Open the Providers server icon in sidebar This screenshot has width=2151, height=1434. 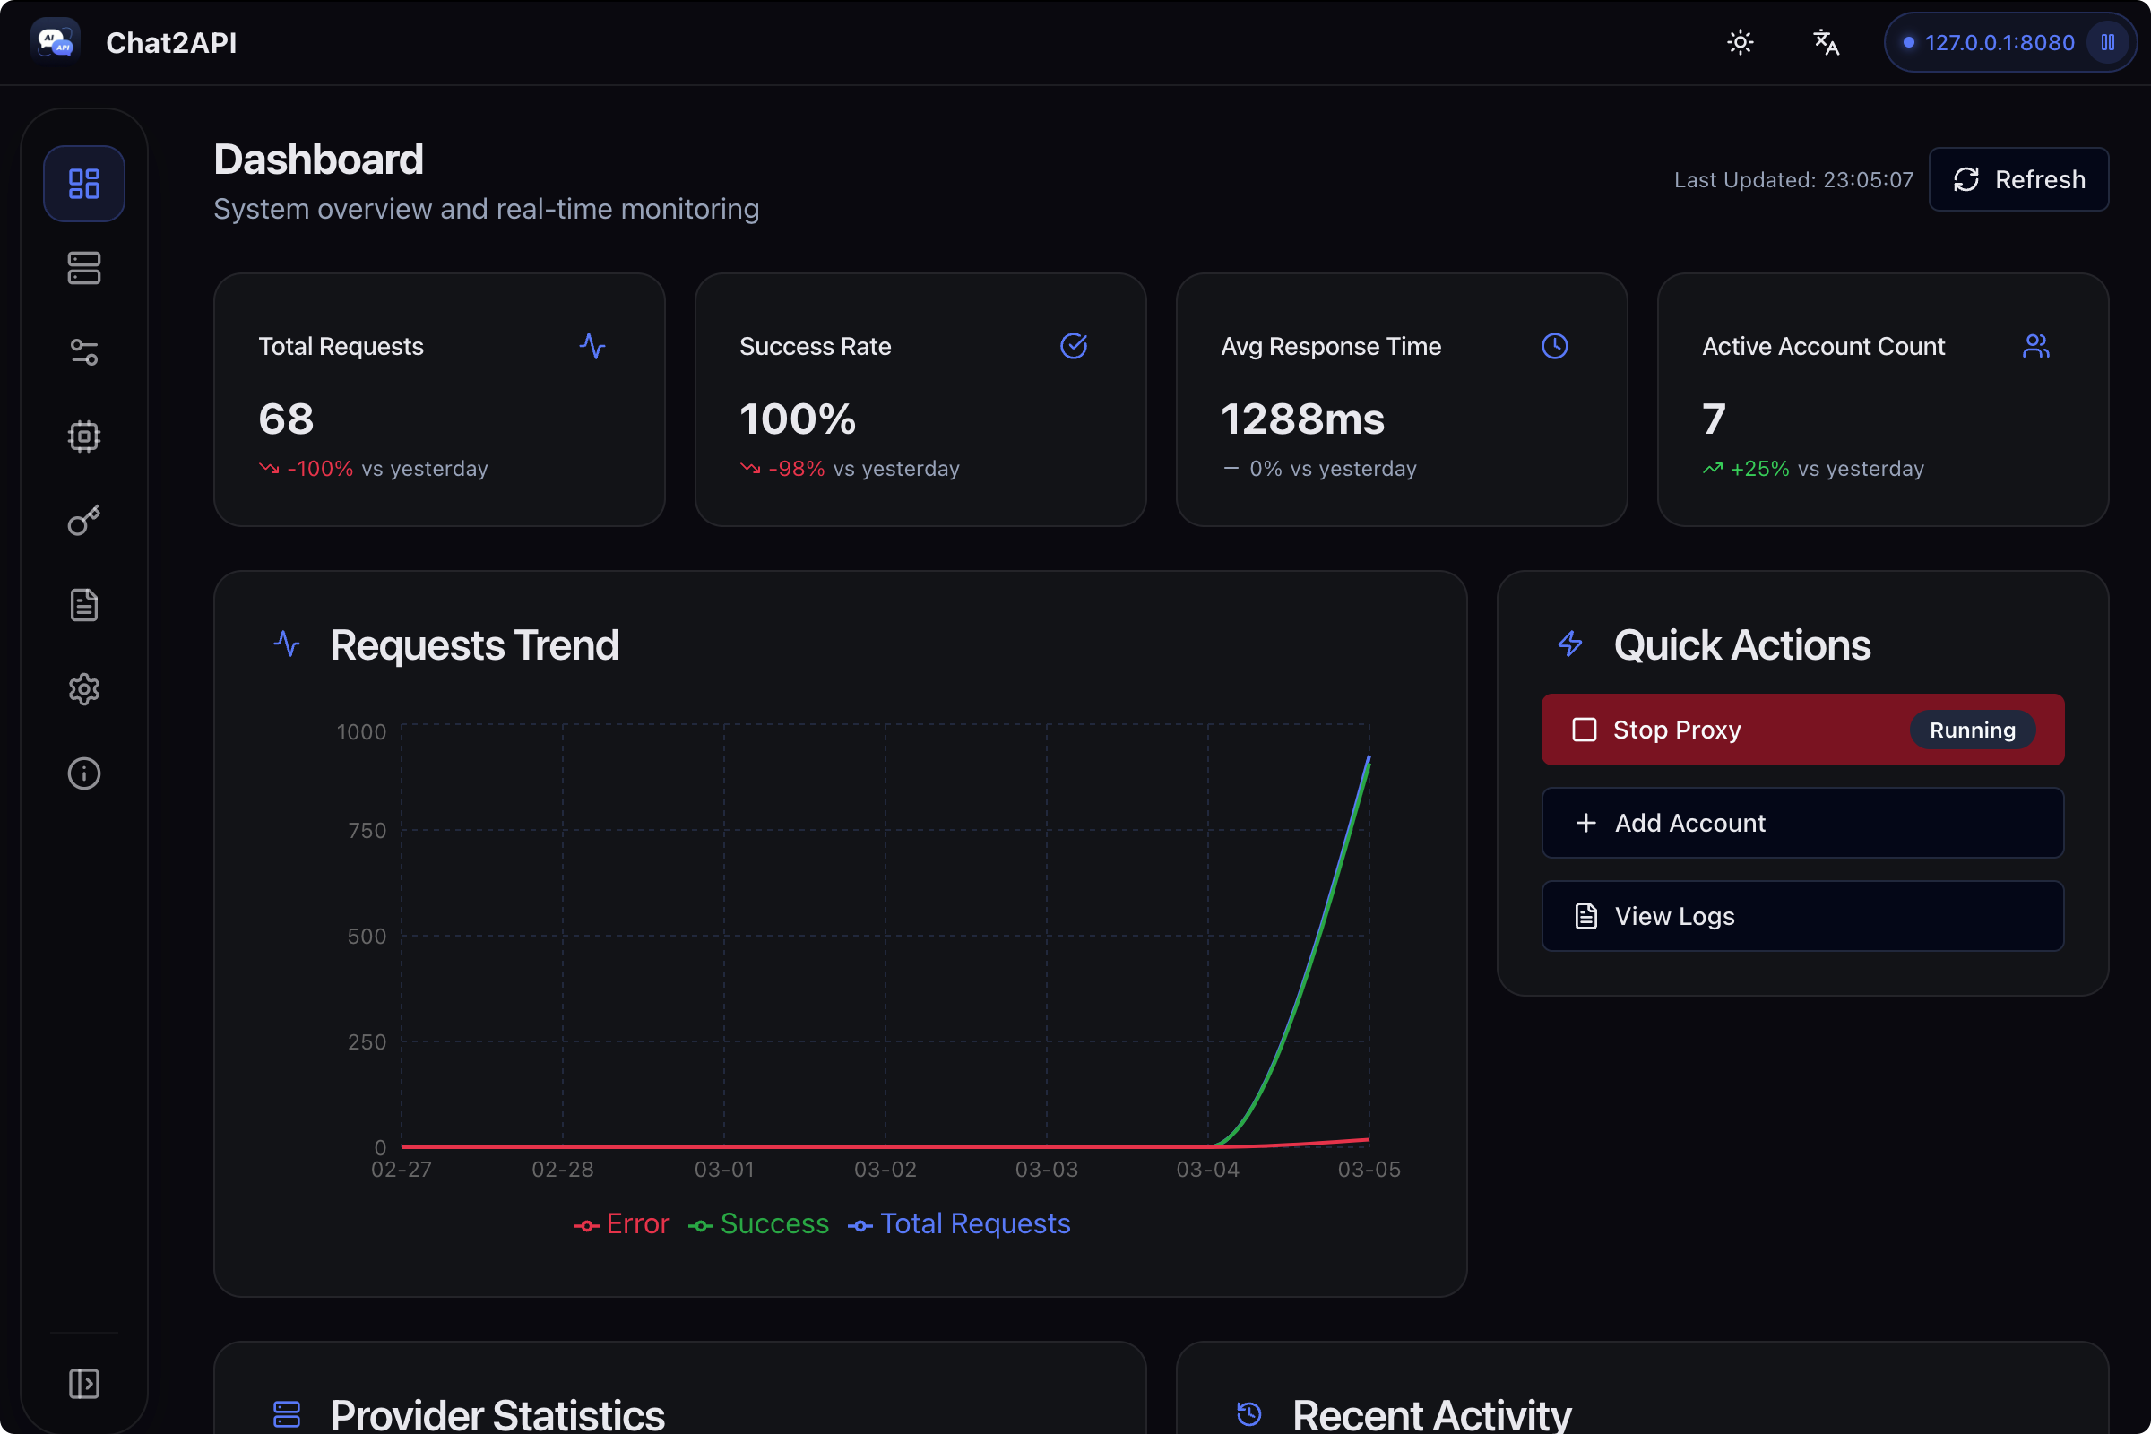[84, 268]
